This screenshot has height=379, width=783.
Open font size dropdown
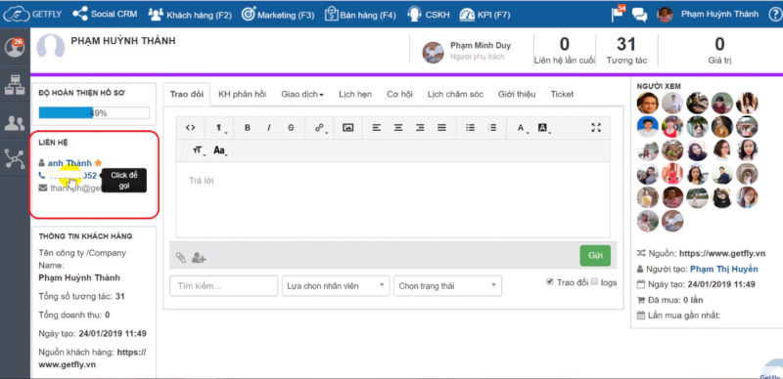(198, 150)
